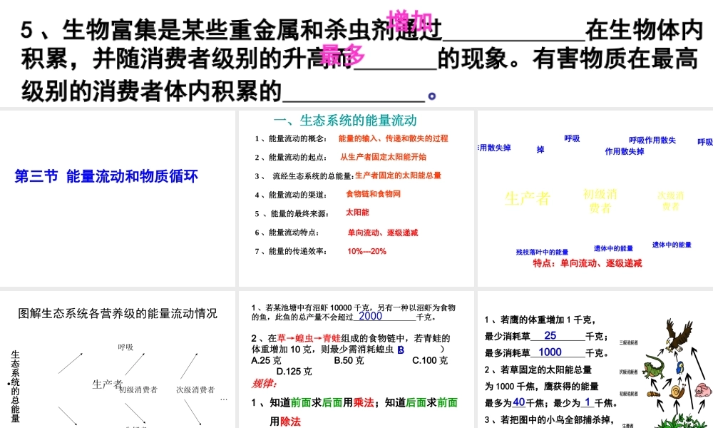Image resolution: width=713 pixels, height=428 pixels.
Task: Select the line 7、能量的传递效率
Action: [x=290, y=252]
